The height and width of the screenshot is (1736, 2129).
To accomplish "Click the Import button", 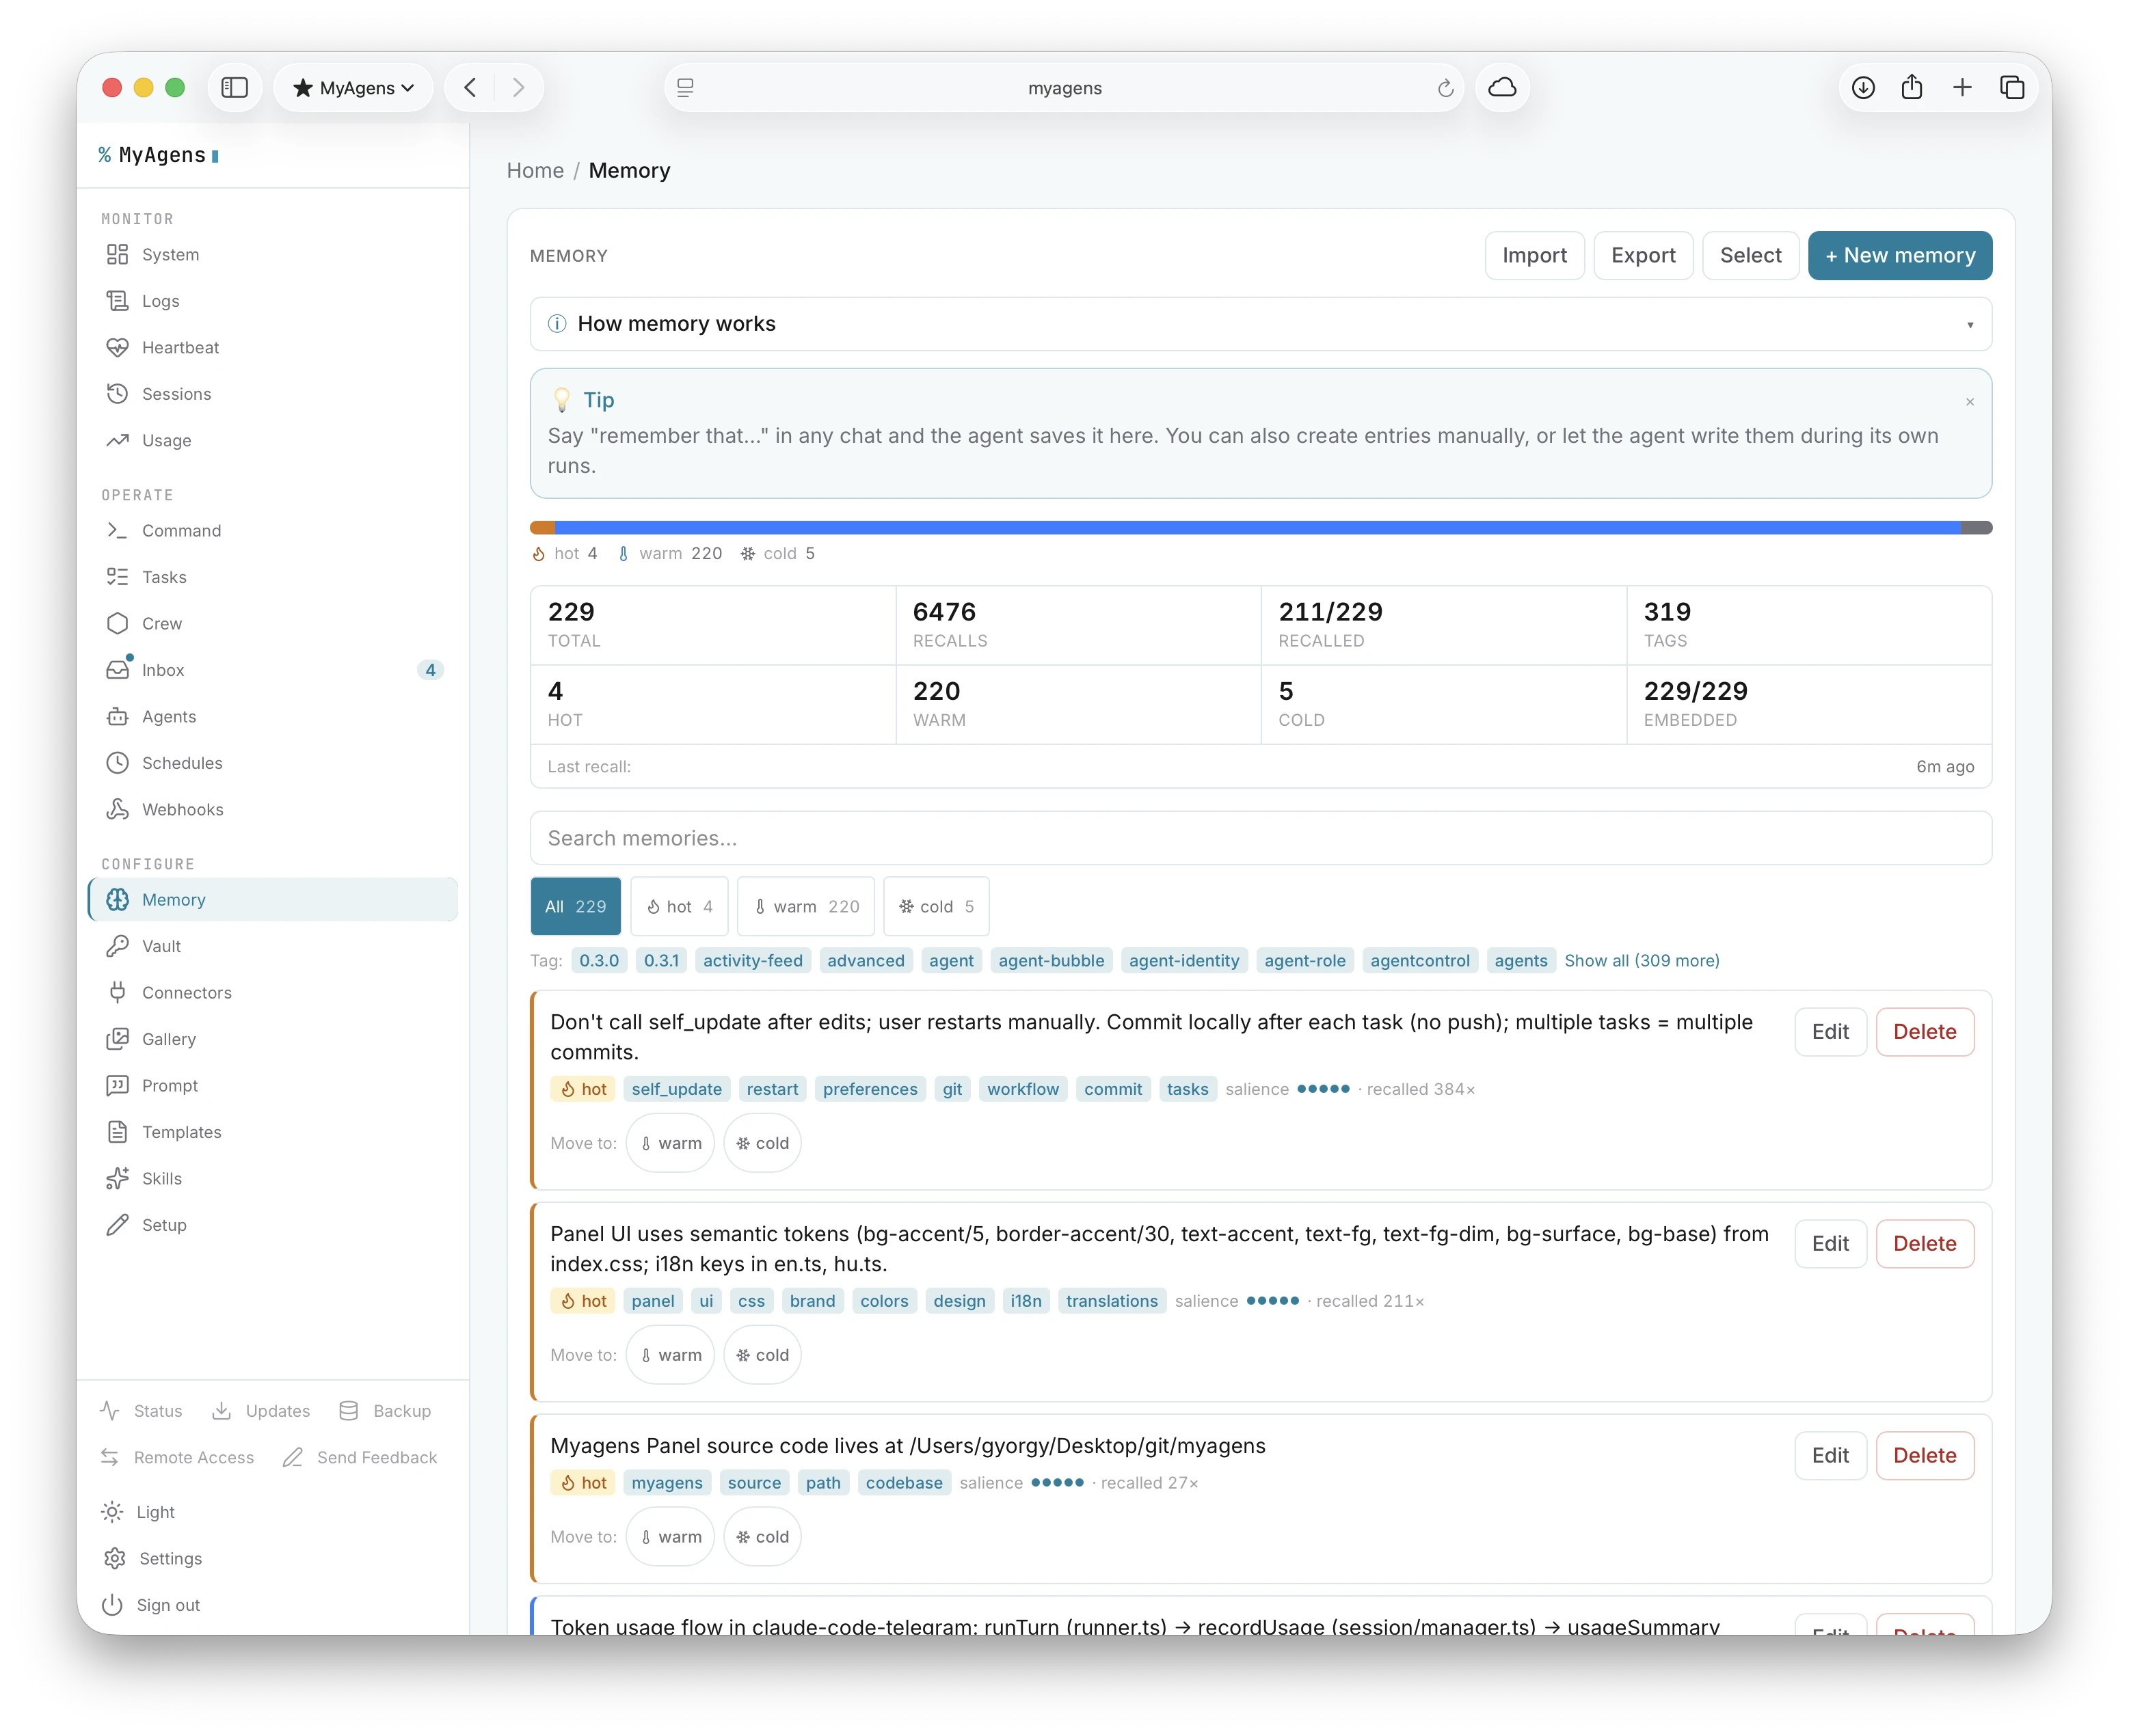I will [1534, 255].
